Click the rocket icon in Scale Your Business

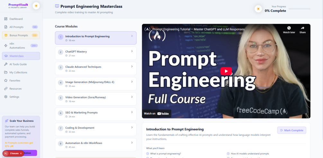pos(7,121)
